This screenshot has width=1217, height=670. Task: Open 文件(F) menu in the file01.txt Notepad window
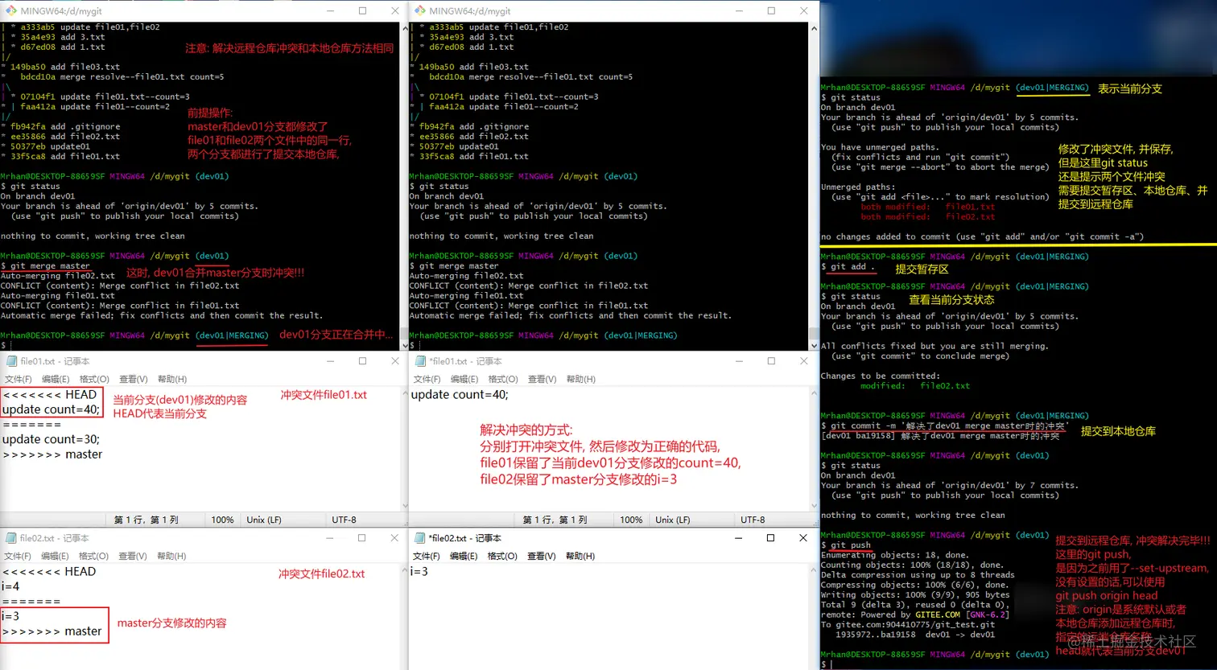click(x=19, y=379)
